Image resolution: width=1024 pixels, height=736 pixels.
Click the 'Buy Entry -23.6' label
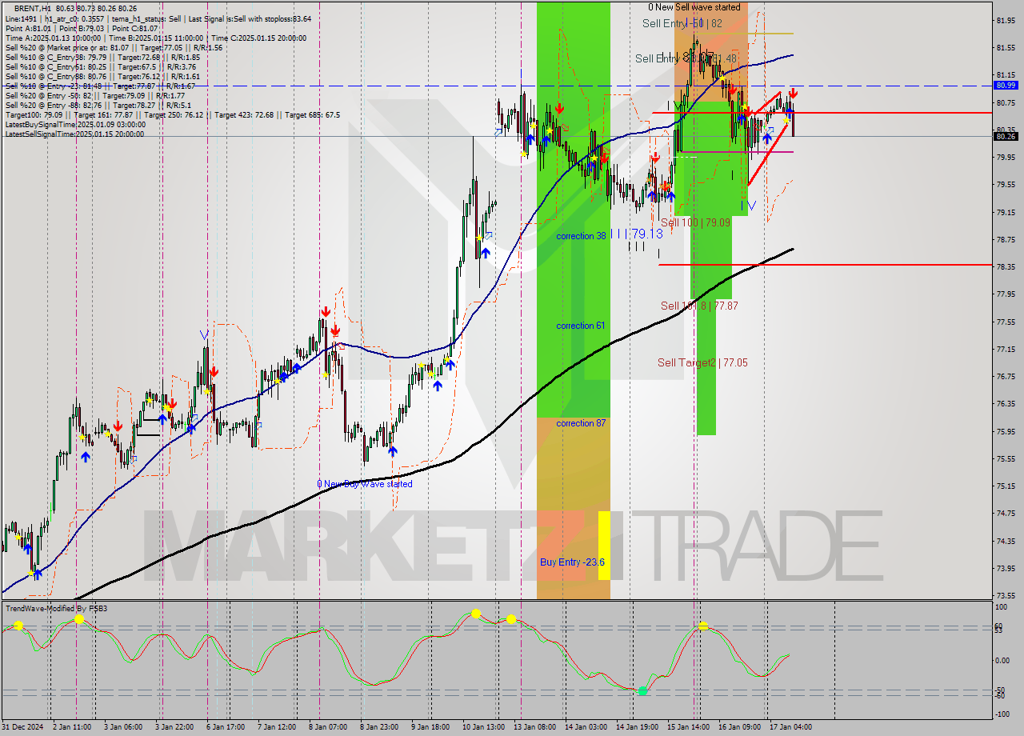point(572,562)
